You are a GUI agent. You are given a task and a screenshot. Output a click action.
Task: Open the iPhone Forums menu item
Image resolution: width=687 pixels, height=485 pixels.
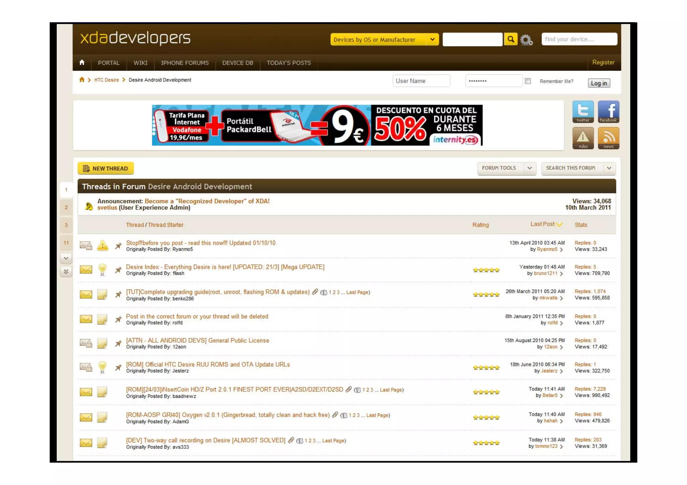pyautogui.click(x=185, y=63)
